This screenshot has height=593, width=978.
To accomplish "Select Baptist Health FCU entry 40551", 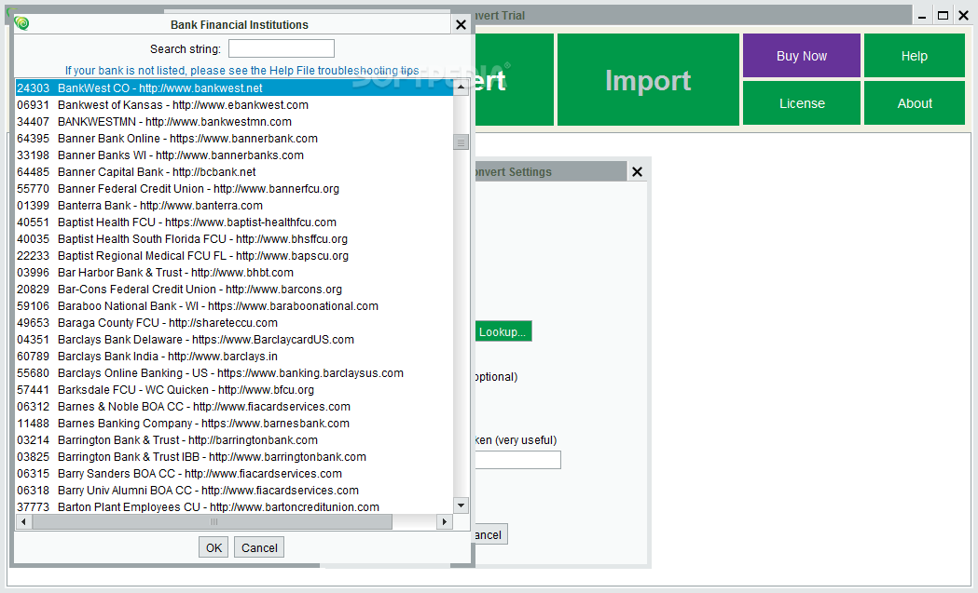I will click(x=235, y=222).
